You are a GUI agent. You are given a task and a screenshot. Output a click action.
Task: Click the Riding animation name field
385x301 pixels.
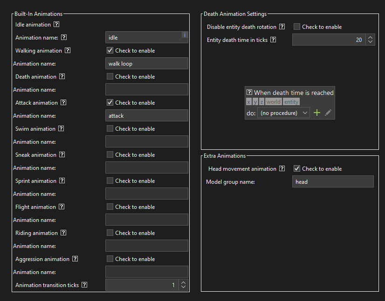coord(147,246)
